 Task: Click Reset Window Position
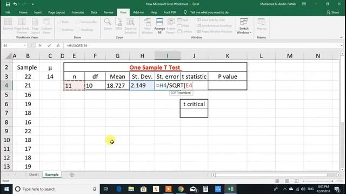coord(215,31)
